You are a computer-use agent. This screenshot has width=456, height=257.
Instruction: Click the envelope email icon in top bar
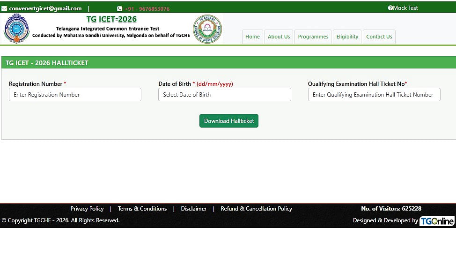coord(4,8)
